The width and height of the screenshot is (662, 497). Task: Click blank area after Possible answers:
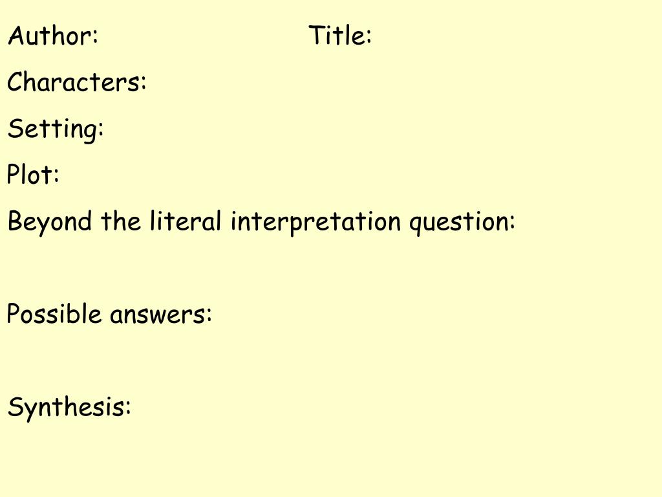coord(435,314)
